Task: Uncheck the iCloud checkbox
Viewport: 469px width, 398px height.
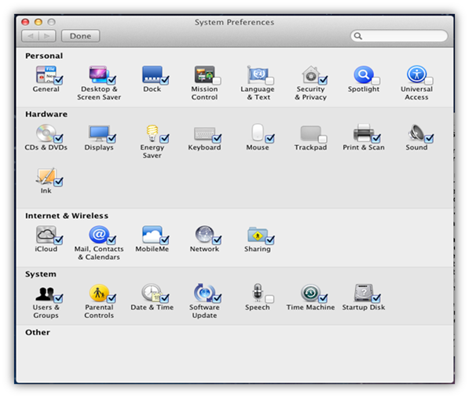Action: point(58,240)
